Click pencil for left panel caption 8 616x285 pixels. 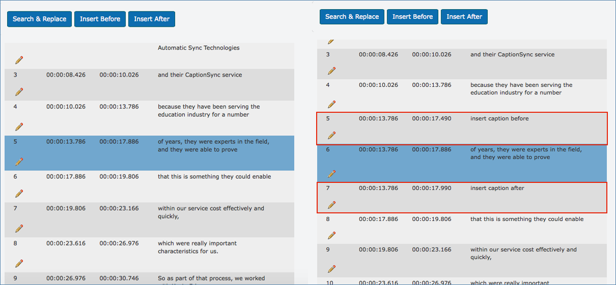19,263
